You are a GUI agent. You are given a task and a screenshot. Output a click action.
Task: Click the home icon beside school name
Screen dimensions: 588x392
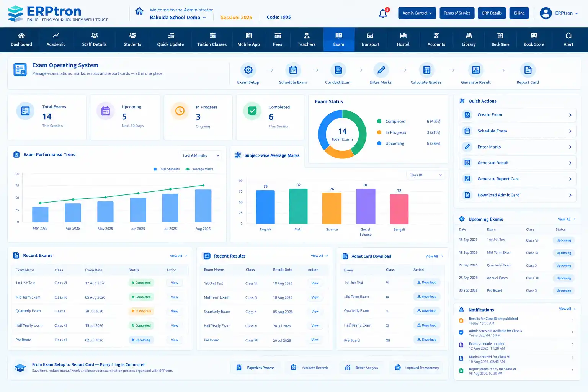tap(139, 11)
